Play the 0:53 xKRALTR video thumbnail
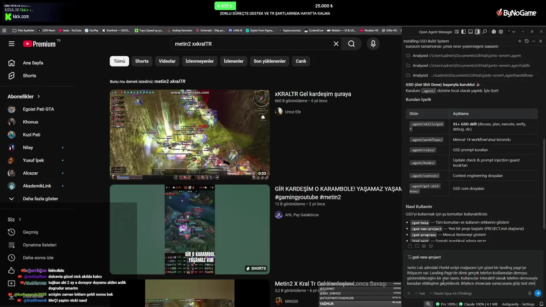This screenshot has height=307, width=546. point(189,135)
